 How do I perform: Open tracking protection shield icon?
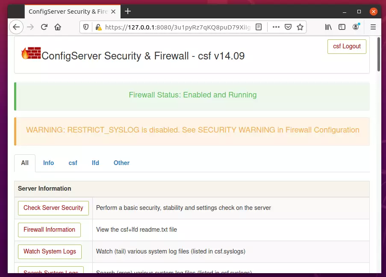tap(85, 27)
